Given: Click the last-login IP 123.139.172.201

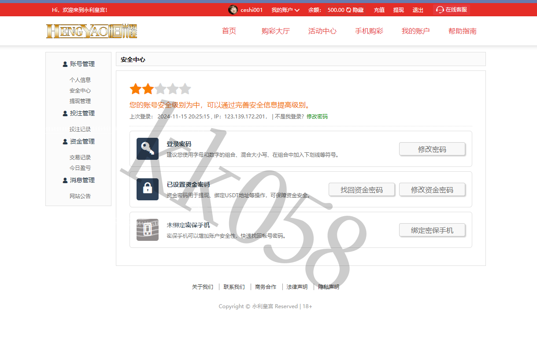Looking at the screenshot, I should 245,117.
